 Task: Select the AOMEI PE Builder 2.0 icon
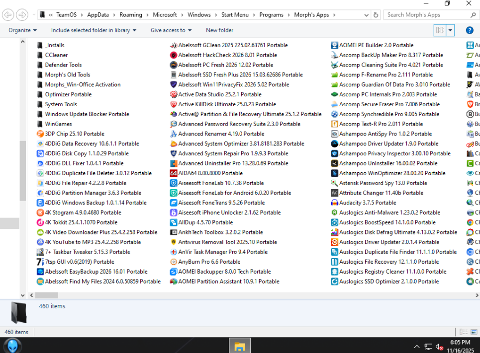pyautogui.click(x=334, y=45)
